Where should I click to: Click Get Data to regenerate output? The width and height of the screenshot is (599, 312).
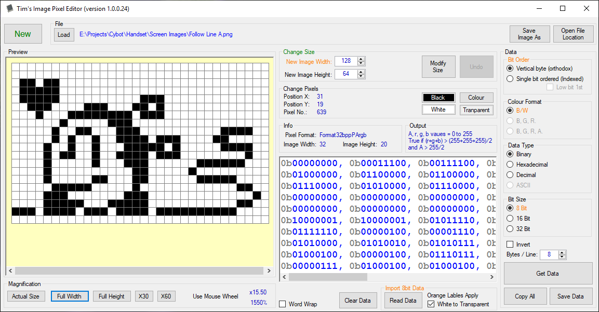point(547,274)
